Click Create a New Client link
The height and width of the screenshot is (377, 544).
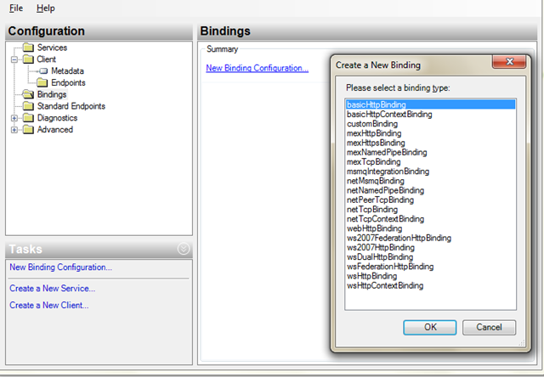tap(49, 306)
